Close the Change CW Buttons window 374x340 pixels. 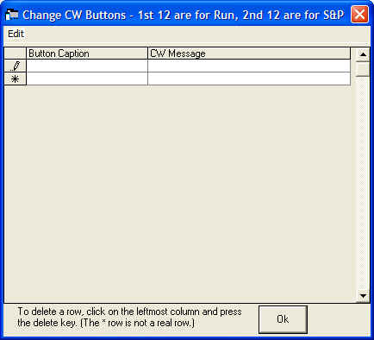[x=359, y=15]
